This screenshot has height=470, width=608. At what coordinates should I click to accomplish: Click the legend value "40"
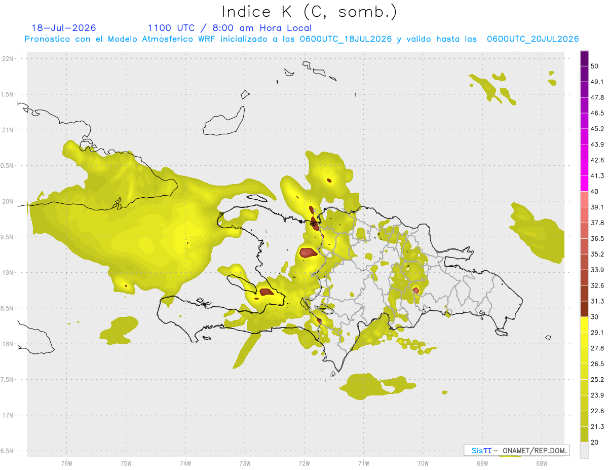pos(595,192)
